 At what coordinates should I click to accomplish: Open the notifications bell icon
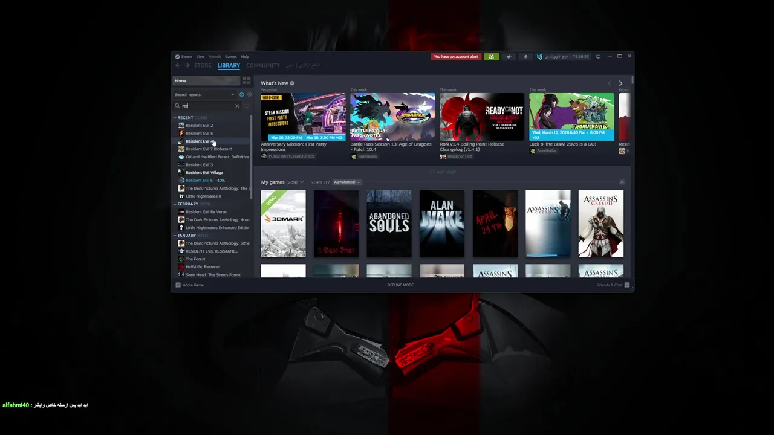click(x=525, y=57)
